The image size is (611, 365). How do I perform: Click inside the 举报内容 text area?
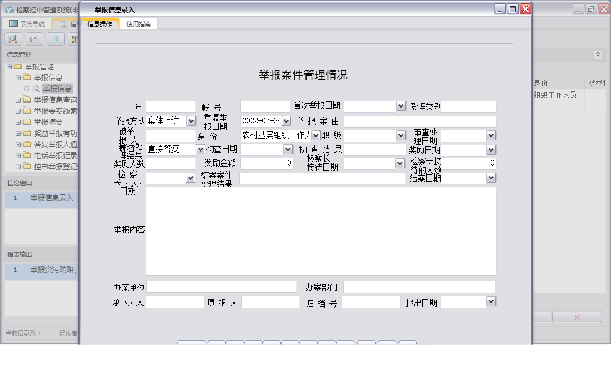tap(320, 231)
